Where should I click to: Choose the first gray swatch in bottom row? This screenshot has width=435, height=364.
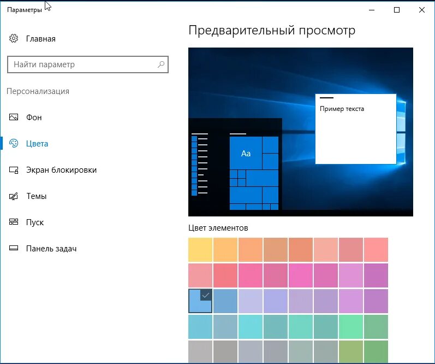coord(200,351)
